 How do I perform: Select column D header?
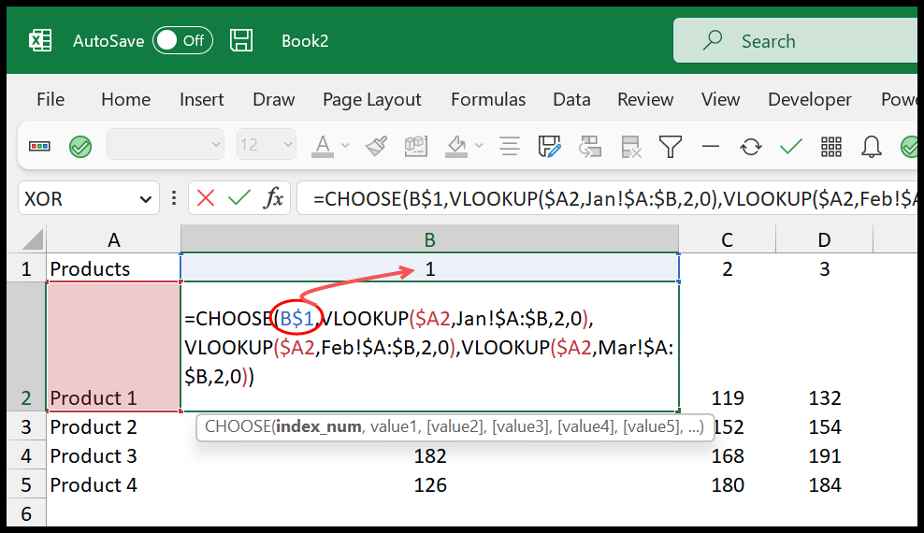pyautogui.click(x=824, y=239)
